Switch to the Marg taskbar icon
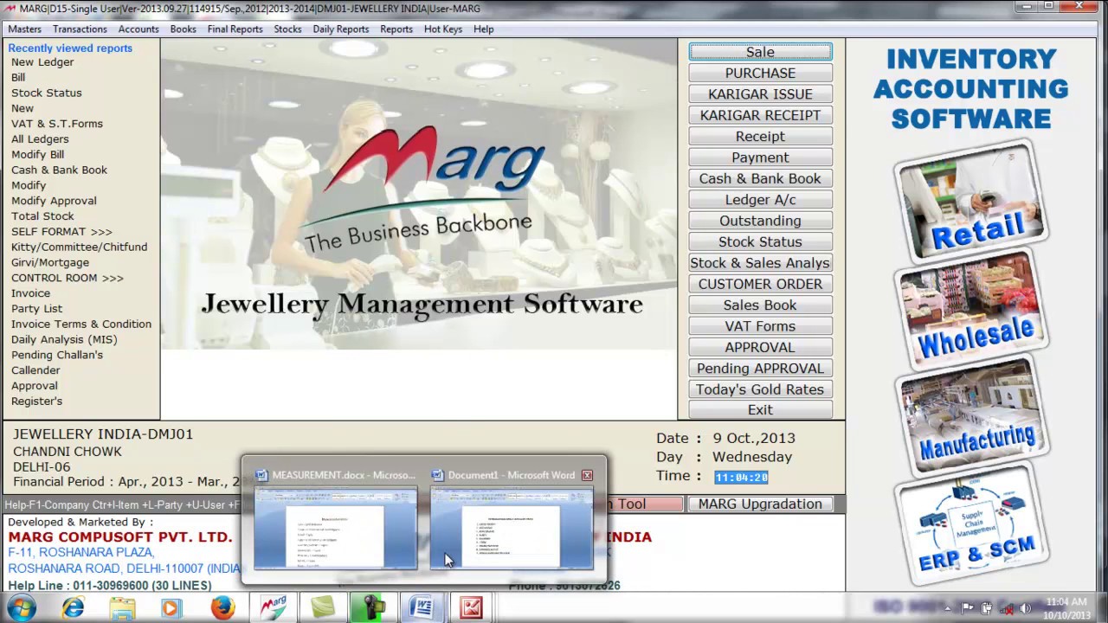Viewport: 1108px width, 623px height. pyautogui.click(x=274, y=608)
